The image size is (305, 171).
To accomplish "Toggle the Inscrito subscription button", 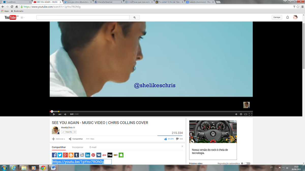I will (x=67, y=132).
